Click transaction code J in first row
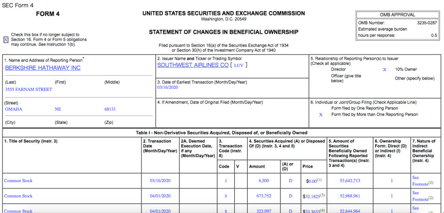 click(226, 181)
